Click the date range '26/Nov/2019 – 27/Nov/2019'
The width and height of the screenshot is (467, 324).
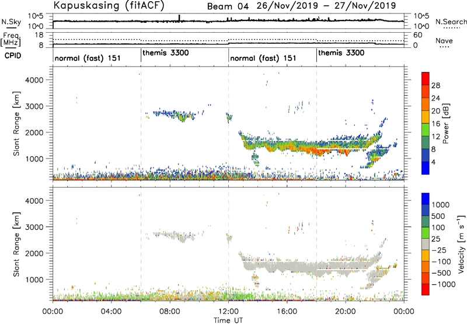pyautogui.click(x=326, y=6)
